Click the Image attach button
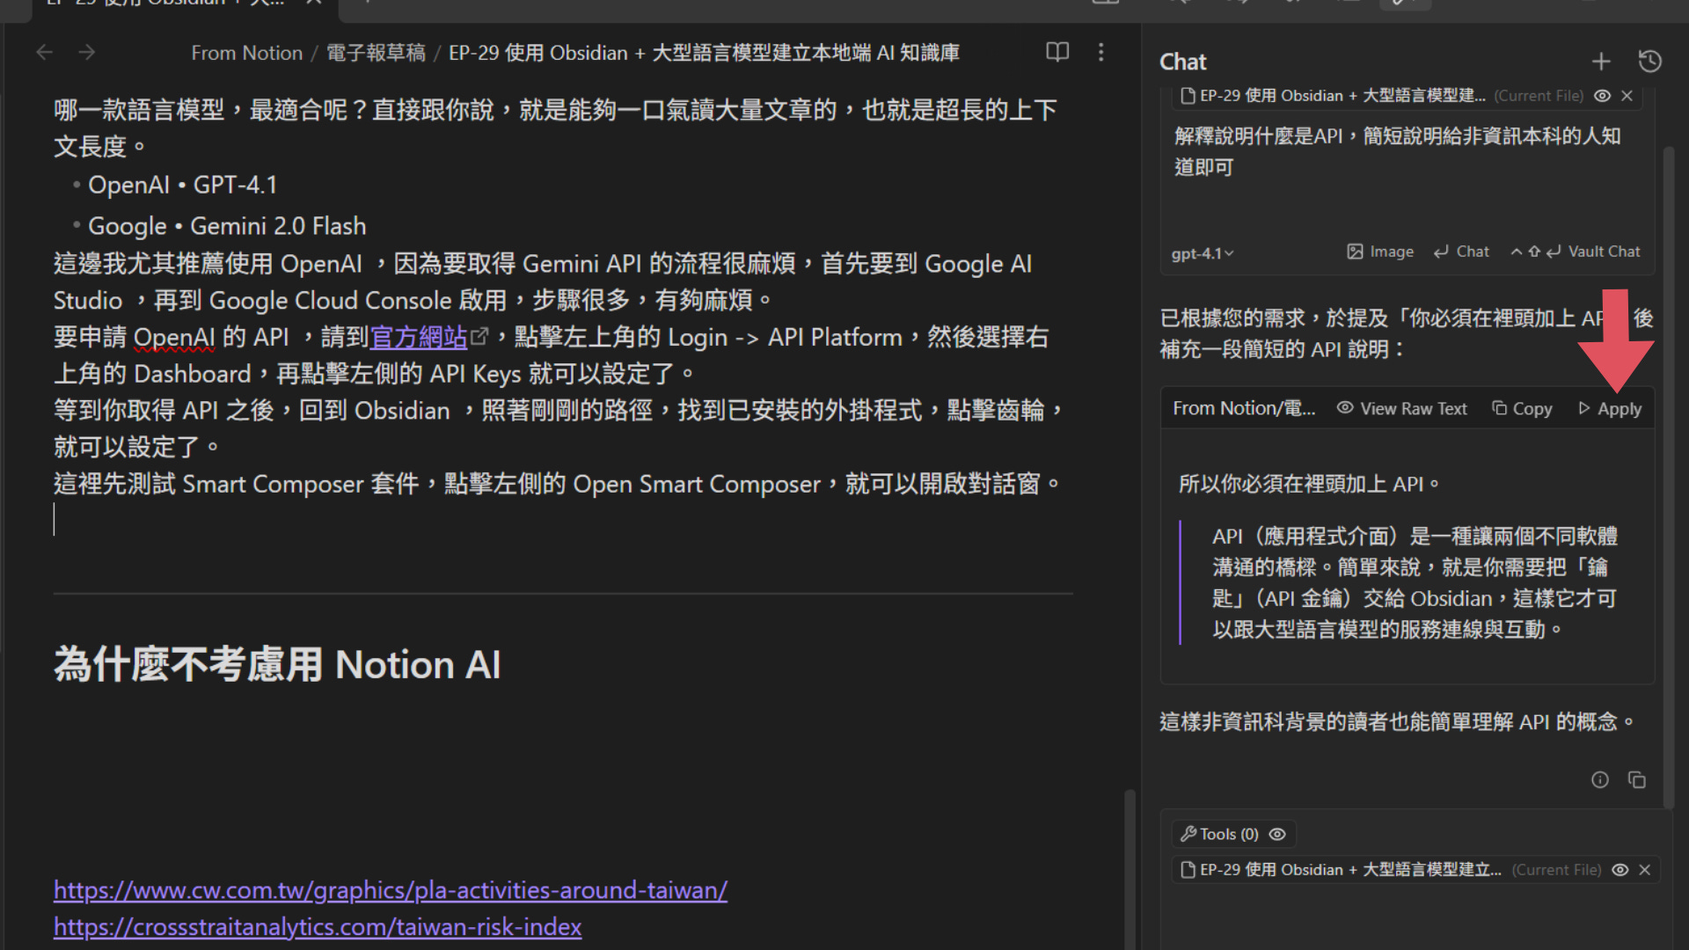This screenshot has height=950, width=1689. [x=1380, y=252]
